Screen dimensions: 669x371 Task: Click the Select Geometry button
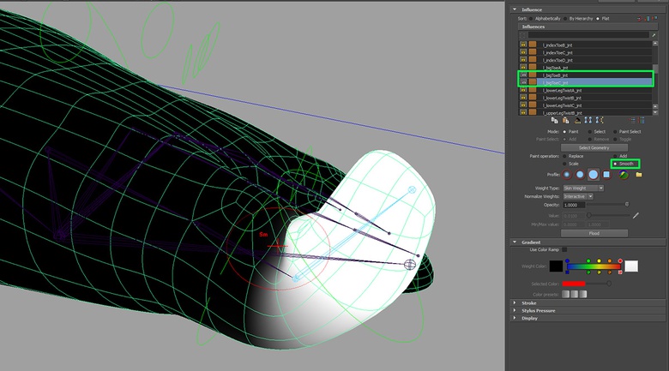point(594,147)
